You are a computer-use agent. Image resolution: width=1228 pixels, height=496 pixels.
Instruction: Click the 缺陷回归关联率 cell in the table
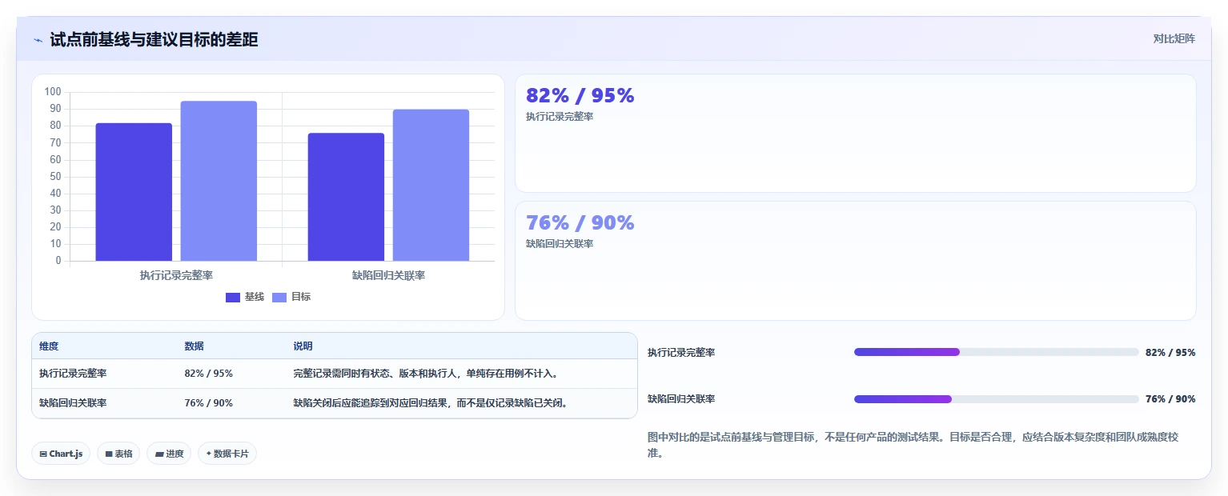coord(73,403)
